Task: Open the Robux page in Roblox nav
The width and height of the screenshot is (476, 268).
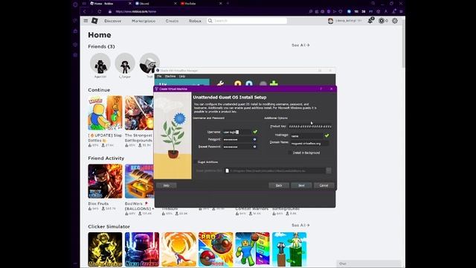Action: pyautogui.click(x=195, y=21)
